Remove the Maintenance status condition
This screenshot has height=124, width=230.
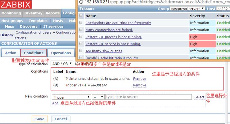tap(139, 79)
